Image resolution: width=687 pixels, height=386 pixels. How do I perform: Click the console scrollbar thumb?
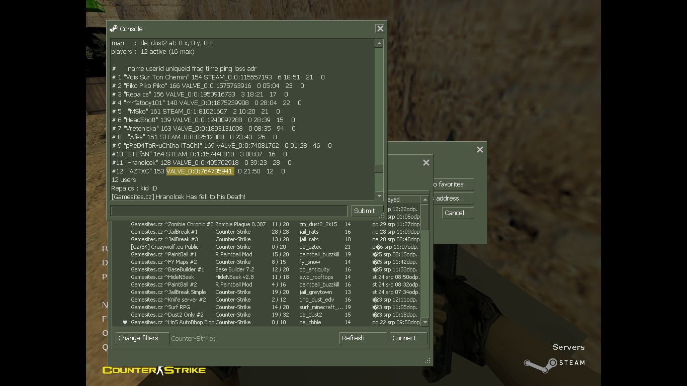(x=379, y=168)
